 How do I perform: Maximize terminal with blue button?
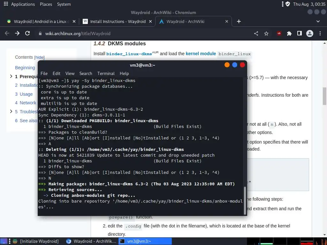point(235,65)
